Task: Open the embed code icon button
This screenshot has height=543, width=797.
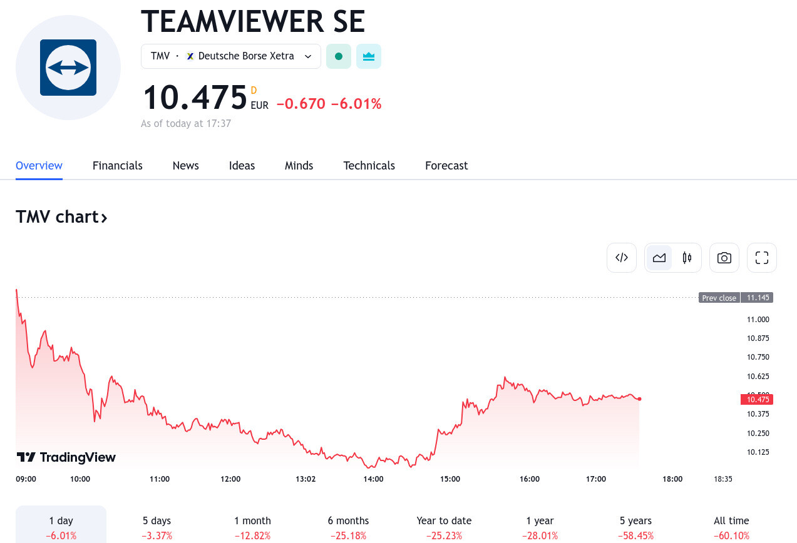Action: [x=622, y=258]
